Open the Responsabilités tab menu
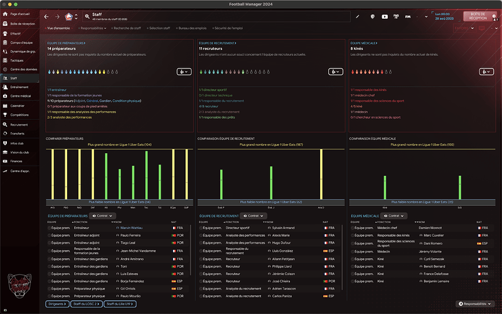 point(93,28)
